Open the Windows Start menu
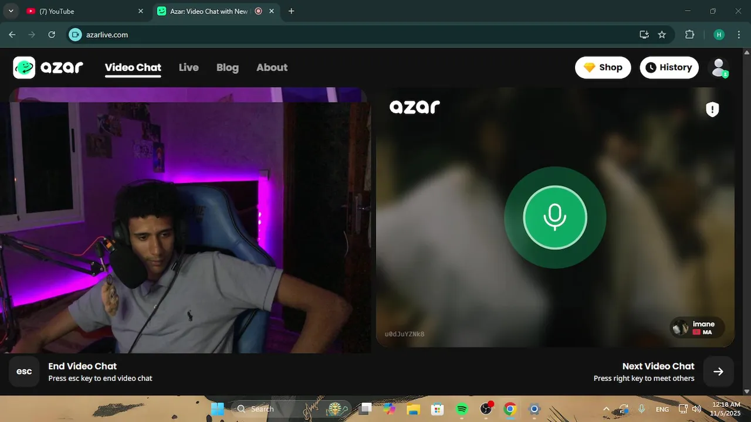The image size is (751, 422). coord(218,409)
